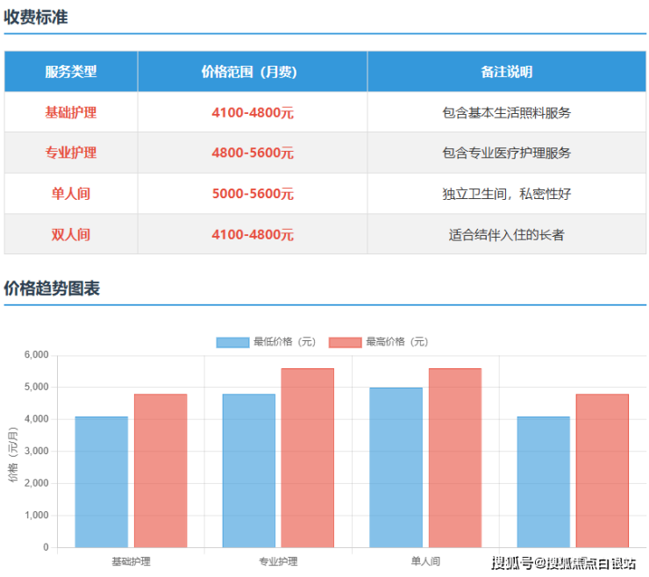Click the rightmost red bar in chart
649x577 pixels.
(603, 471)
